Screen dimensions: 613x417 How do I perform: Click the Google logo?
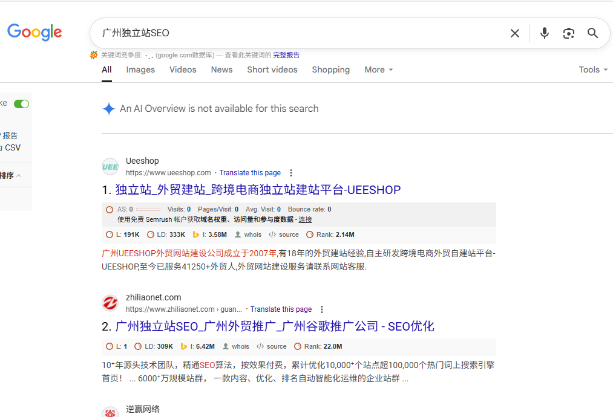[x=34, y=33]
